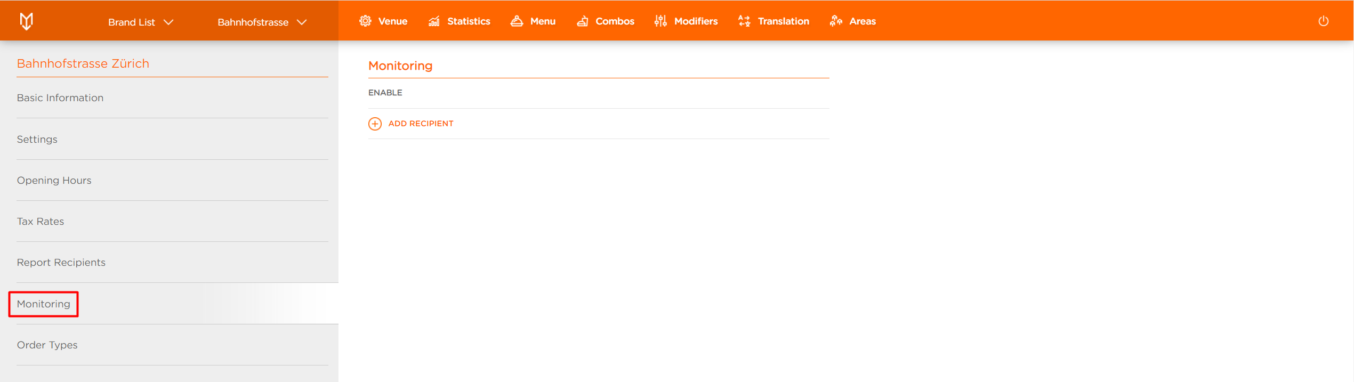This screenshot has width=1354, height=382.
Task: Click the app logo icon
Action: point(26,21)
